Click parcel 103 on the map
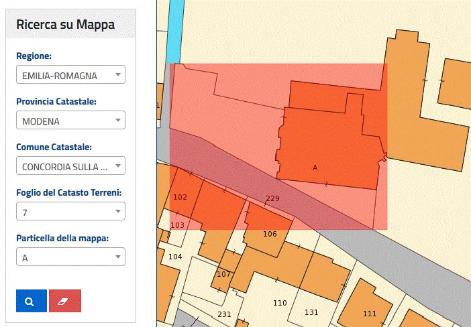The width and height of the screenshot is (471, 327). tap(177, 225)
